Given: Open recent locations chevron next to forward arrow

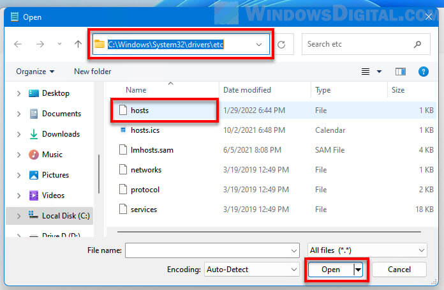Looking at the screenshot, I should point(59,44).
